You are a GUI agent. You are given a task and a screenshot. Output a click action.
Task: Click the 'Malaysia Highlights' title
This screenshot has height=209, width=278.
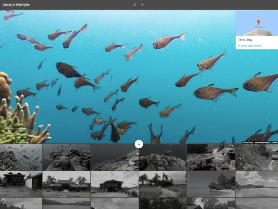(16, 5)
